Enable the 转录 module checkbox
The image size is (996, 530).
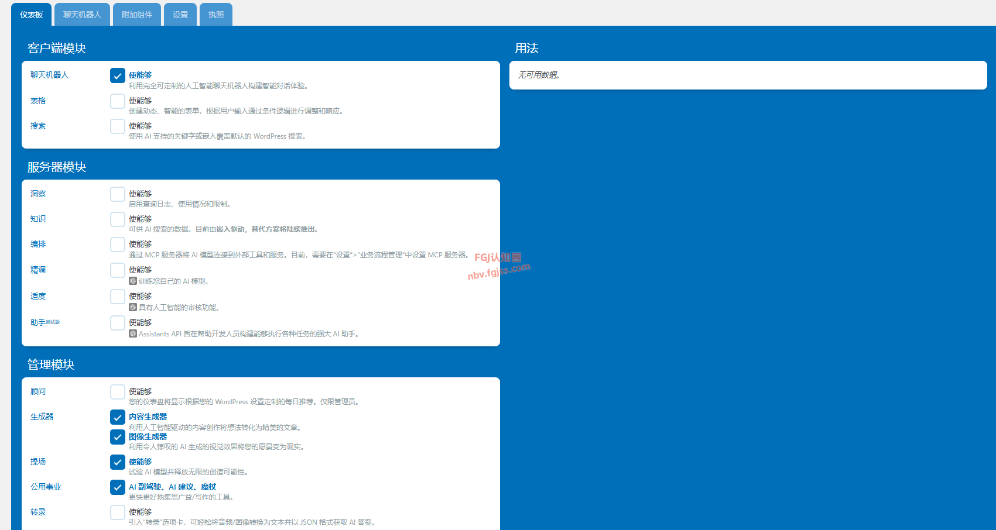click(118, 512)
